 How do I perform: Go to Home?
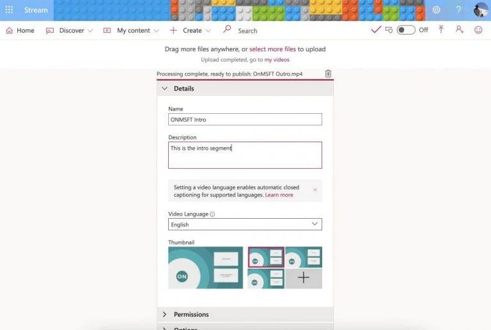20,30
